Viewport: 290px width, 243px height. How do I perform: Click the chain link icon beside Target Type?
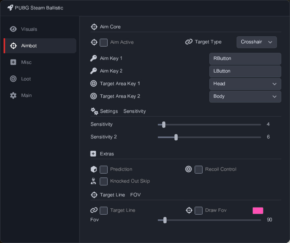point(189,42)
